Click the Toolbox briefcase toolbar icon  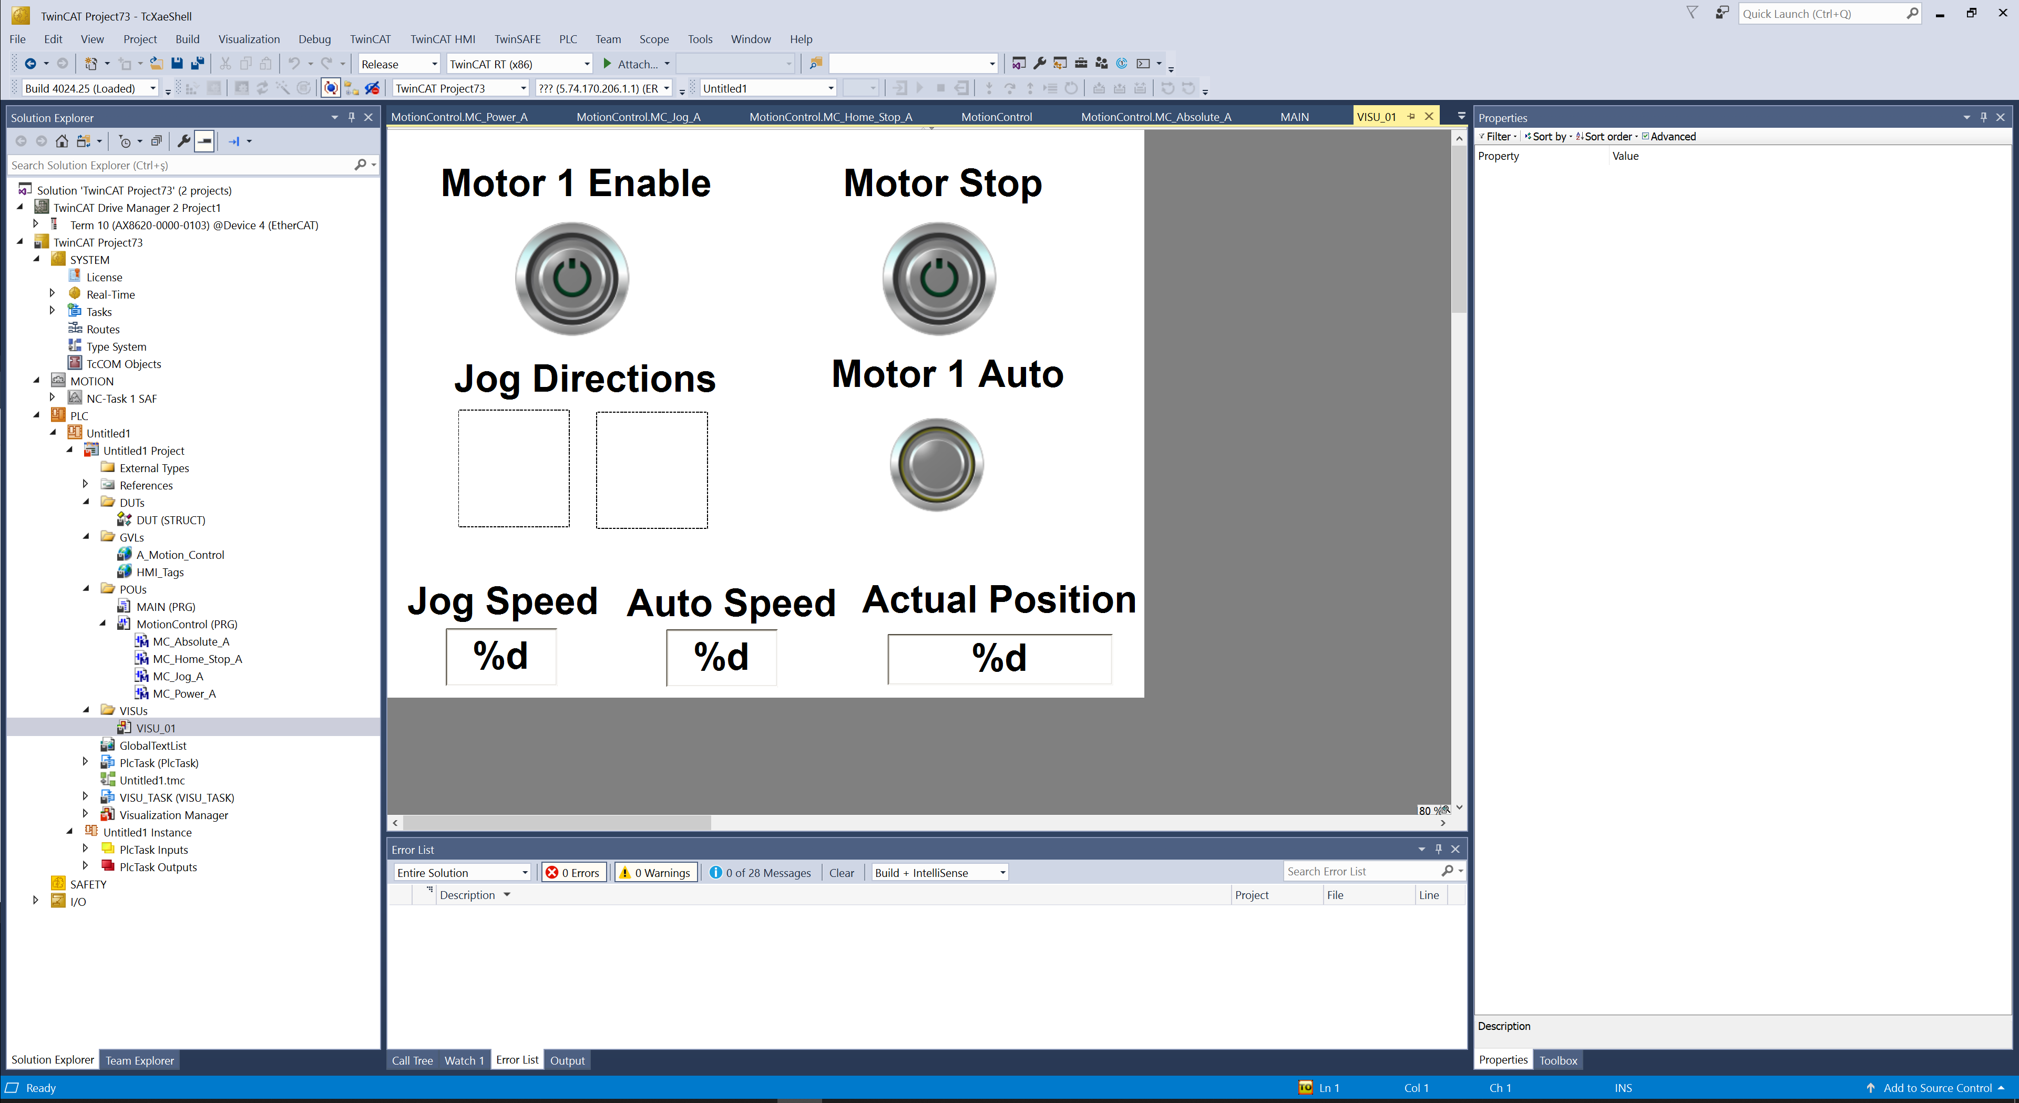tap(1081, 64)
